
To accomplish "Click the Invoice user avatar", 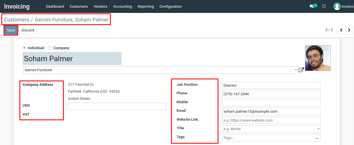I will (337, 6).
